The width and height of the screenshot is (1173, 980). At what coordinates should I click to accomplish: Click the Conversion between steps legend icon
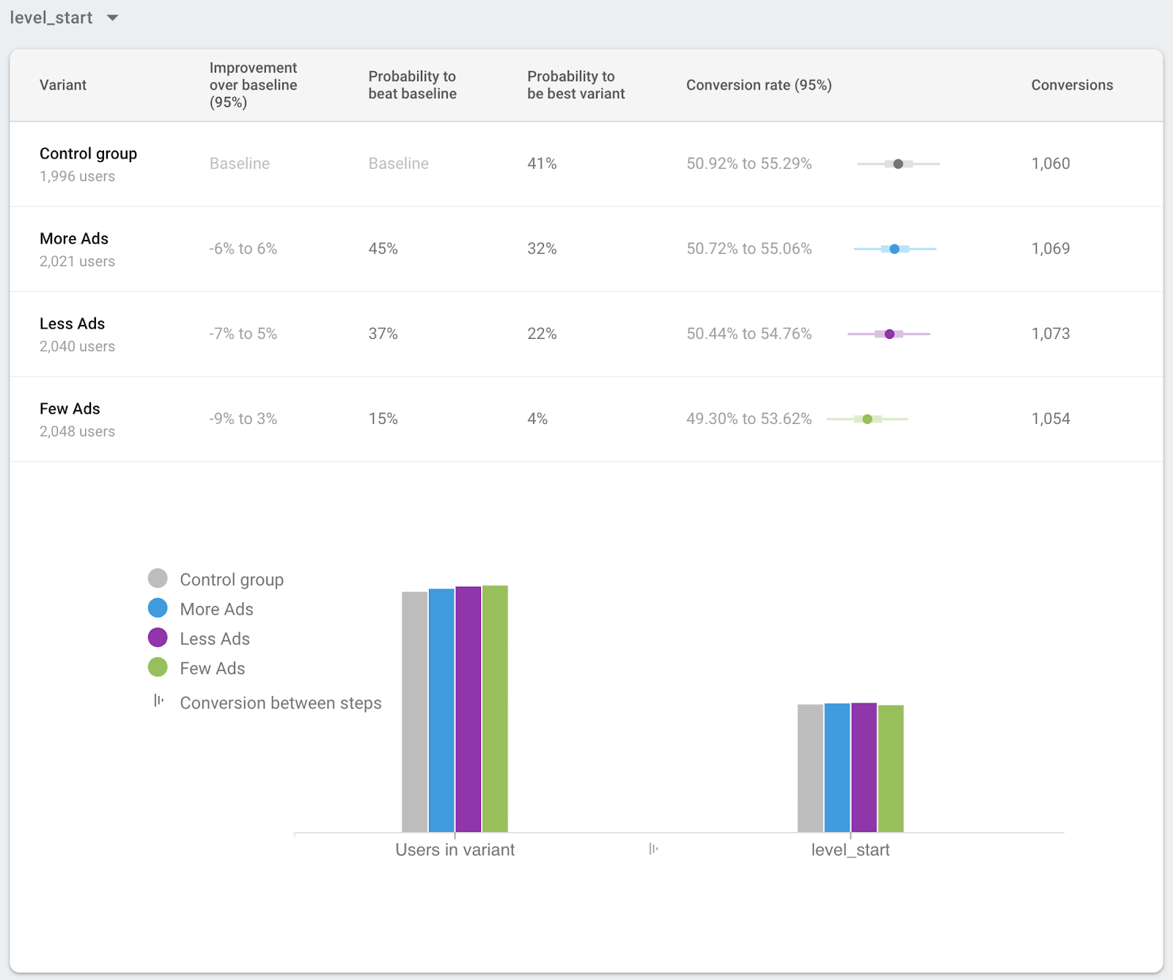(x=158, y=701)
